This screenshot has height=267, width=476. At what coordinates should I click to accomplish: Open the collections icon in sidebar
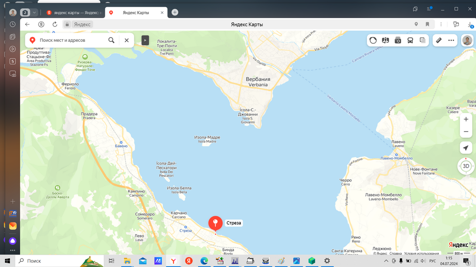(12, 37)
